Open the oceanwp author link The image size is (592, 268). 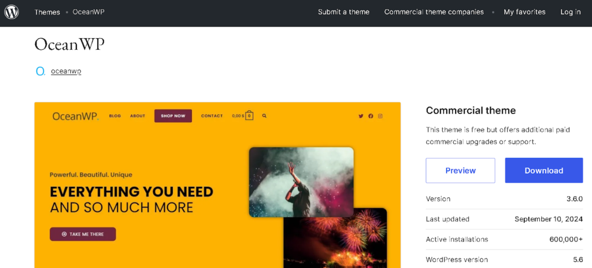click(x=66, y=71)
